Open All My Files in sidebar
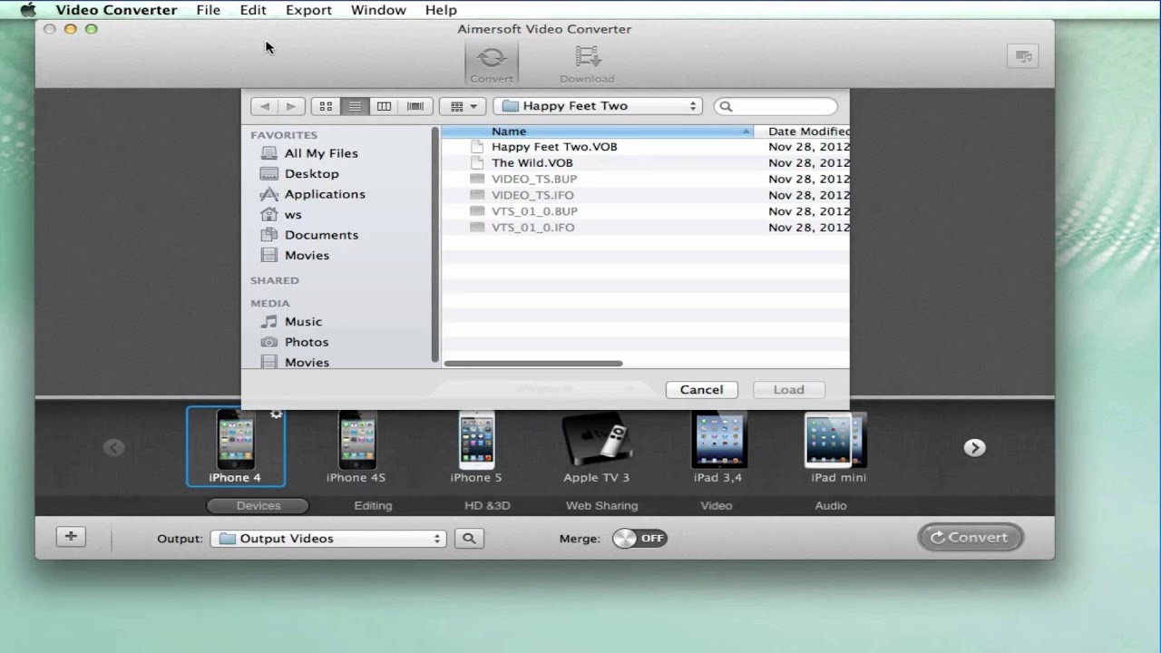 point(321,153)
